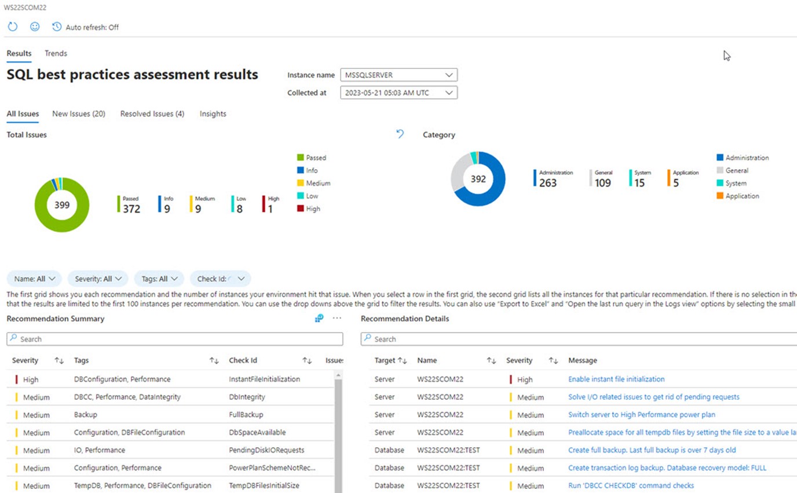This screenshot has height=493, width=797.
Task: Click the undo arrow beside Category chart
Action: pyautogui.click(x=400, y=134)
